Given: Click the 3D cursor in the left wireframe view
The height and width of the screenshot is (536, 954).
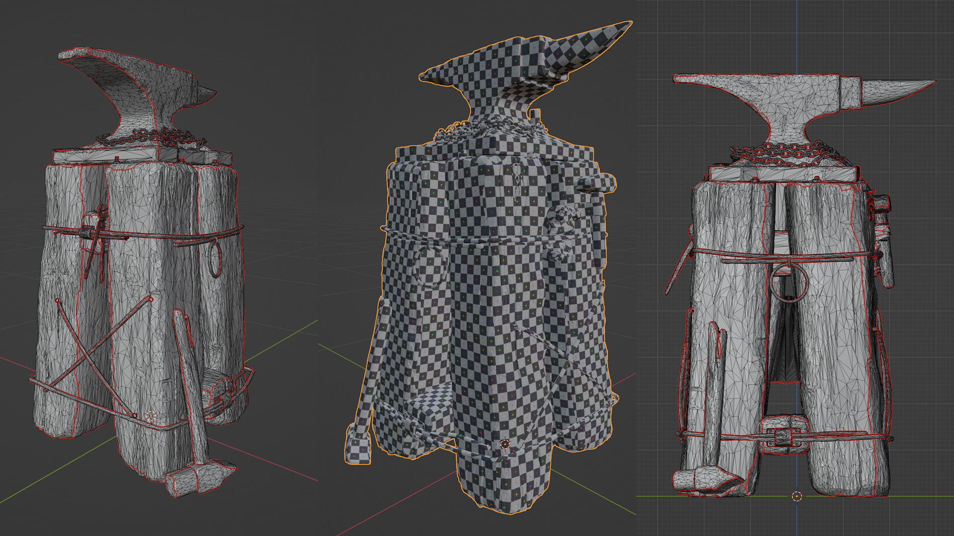Looking at the screenshot, I should [151, 417].
